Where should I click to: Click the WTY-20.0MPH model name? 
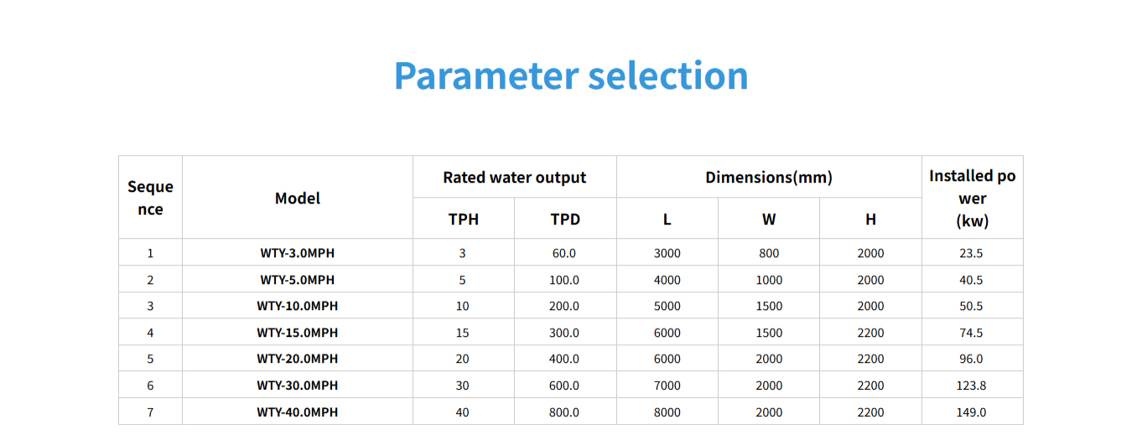(298, 359)
